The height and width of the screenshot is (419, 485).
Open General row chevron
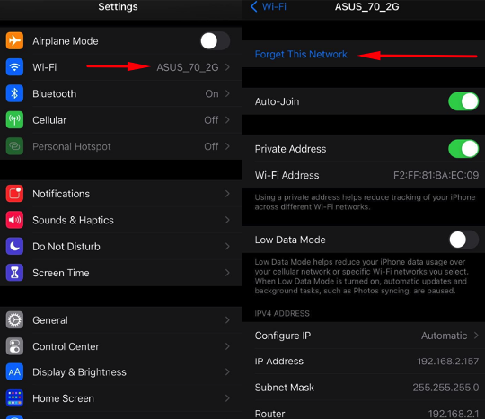tap(227, 320)
